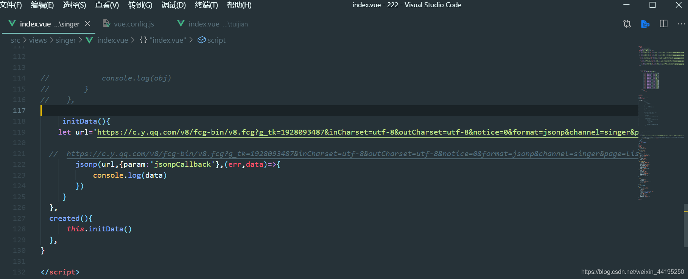Open the 终端(T) menu
The height and width of the screenshot is (279, 688).
click(206, 5)
